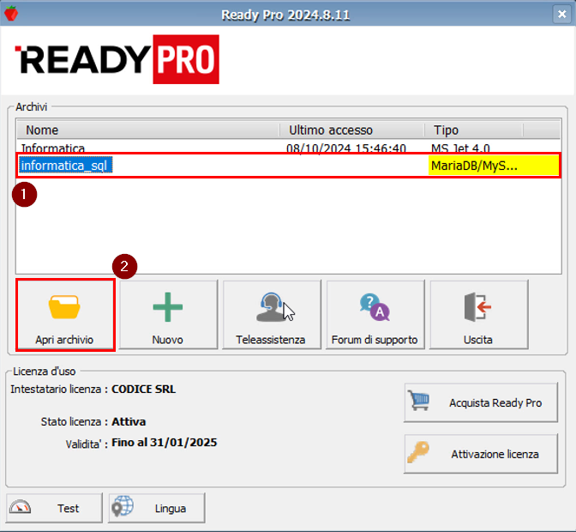Create archive via the Nuovo label
The width and height of the screenshot is (576, 532).
[x=167, y=340]
